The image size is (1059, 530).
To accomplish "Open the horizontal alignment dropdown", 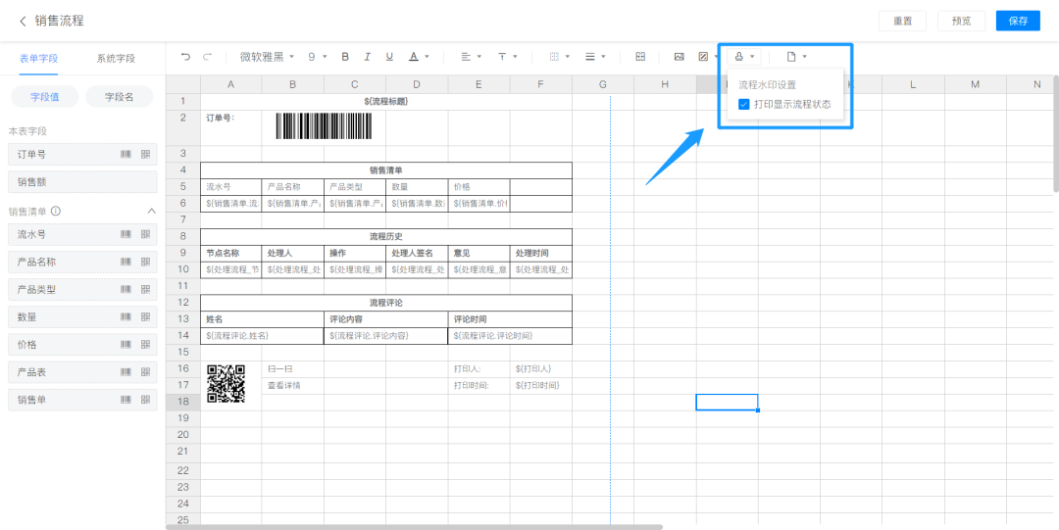I will (472, 57).
